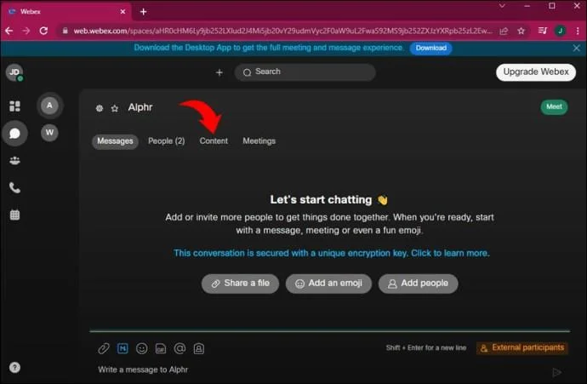Image resolution: width=587 pixels, height=384 pixels.
Task: Open the Meetings calendar icon in sidebar
Action: click(14, 215)
